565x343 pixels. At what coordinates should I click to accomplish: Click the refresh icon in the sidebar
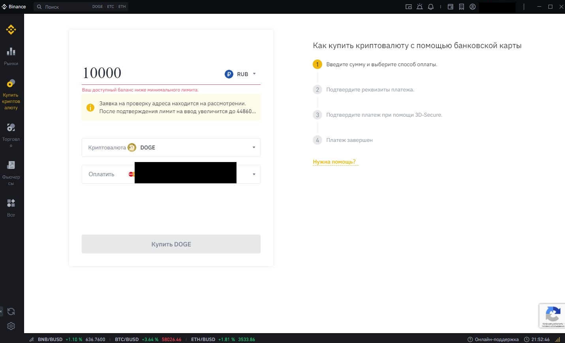[x=11, y=311]
